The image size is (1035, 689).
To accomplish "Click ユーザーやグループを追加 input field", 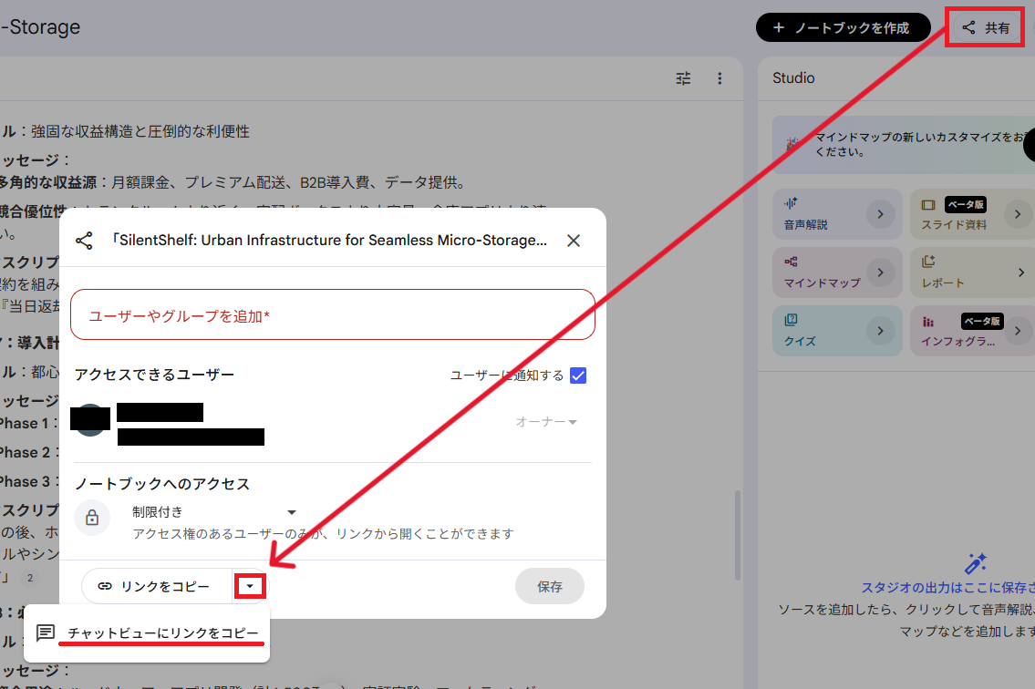I will point(333,314).
